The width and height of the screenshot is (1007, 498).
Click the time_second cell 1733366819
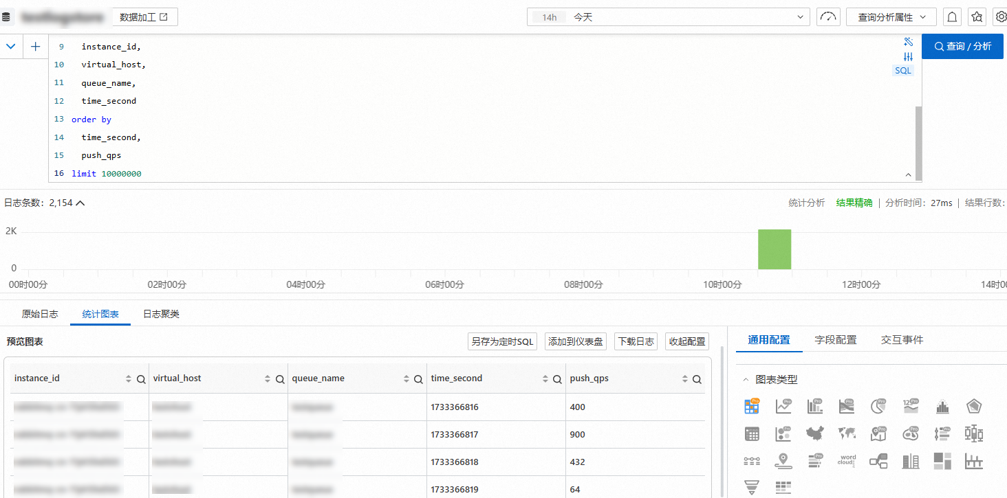(x=455, y=490)
